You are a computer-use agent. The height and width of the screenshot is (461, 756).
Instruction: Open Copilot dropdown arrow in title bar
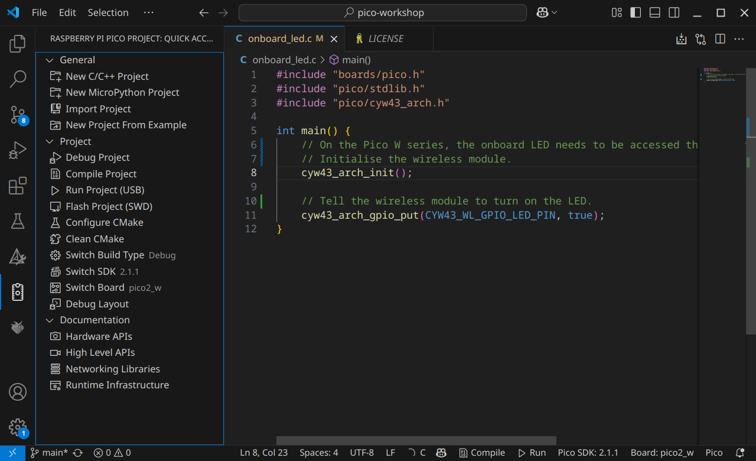pos(554,12)
